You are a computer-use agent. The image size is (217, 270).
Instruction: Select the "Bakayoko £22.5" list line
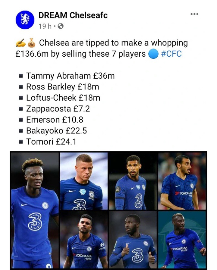click(x=56, y=130)
